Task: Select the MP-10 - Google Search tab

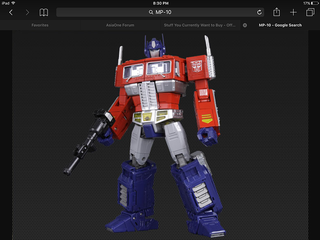Action: click(x=280, y=25)
